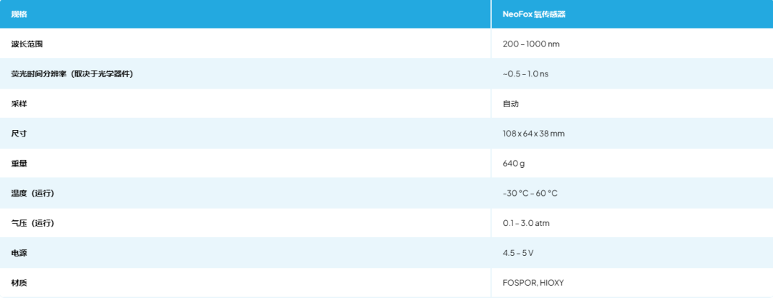Screen dimensions: 773x298
Task: Click the 640 g weight value
Action: click(x=514, y=164)
